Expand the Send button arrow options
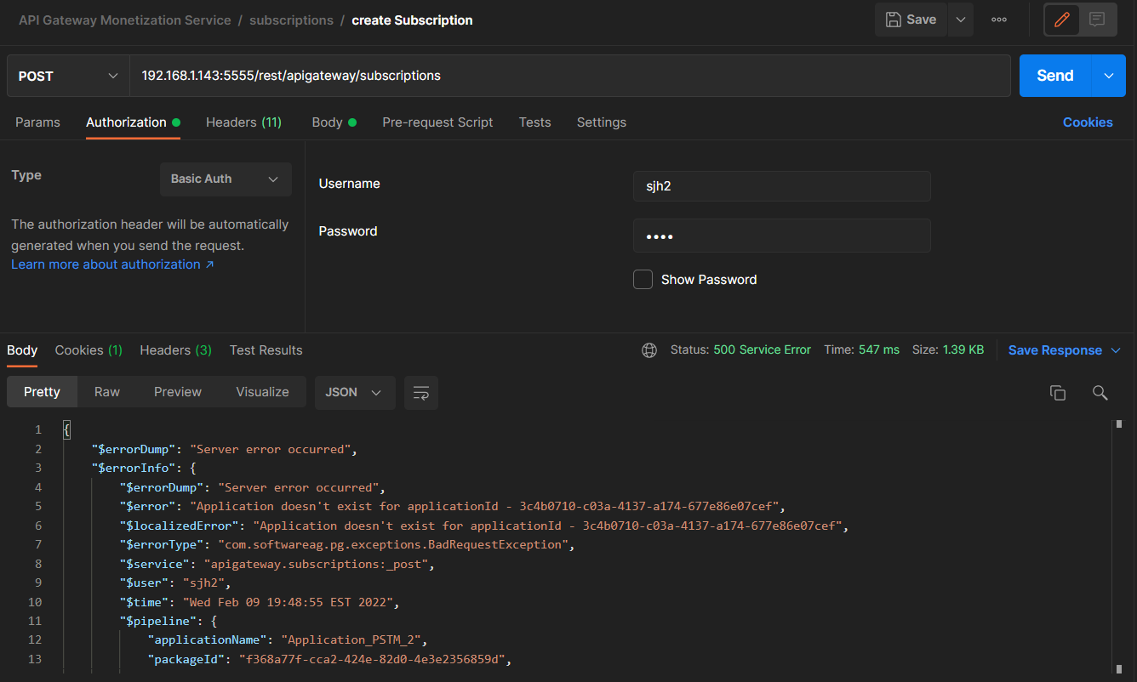This screenshot has height=682, width=1137. click(1108, 76)
